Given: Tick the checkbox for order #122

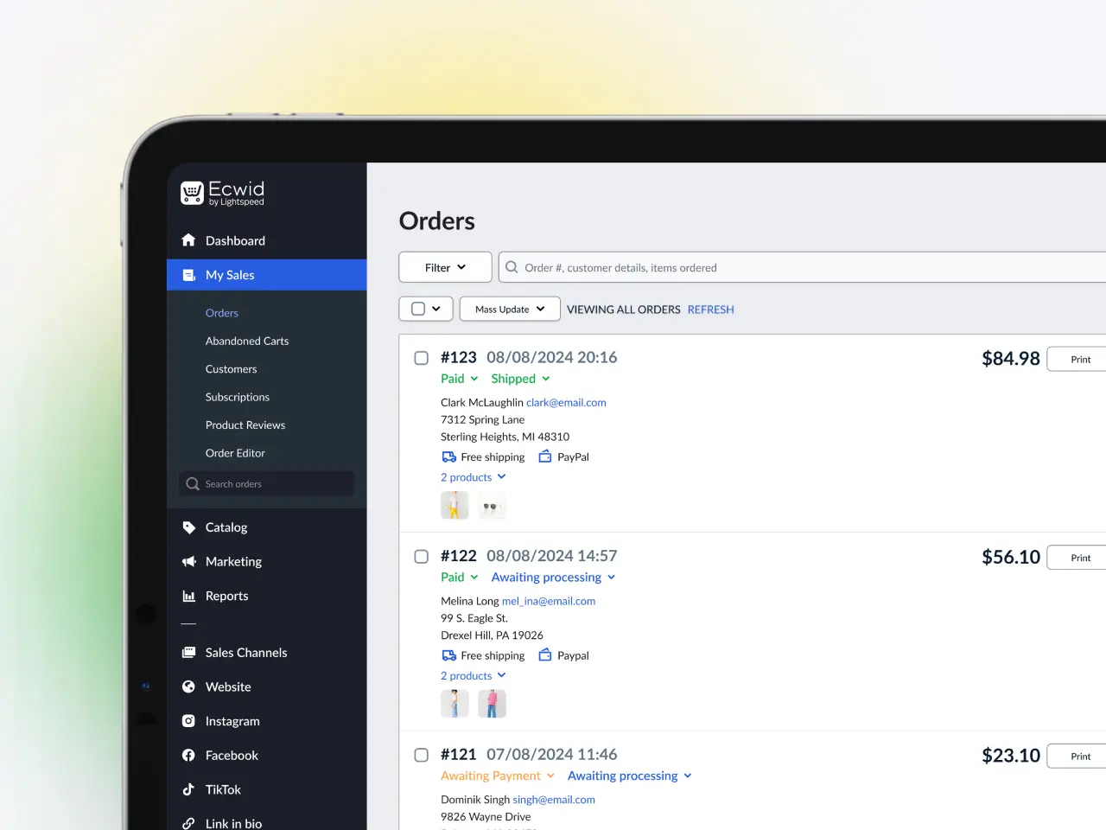Looking at the screenshot, I should click(x=422, y=557).
